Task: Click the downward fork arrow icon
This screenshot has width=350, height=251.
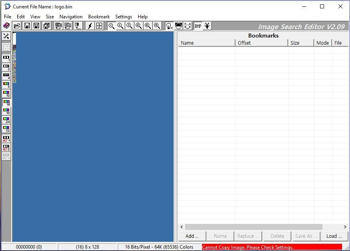Action: (x=207, y=26)
